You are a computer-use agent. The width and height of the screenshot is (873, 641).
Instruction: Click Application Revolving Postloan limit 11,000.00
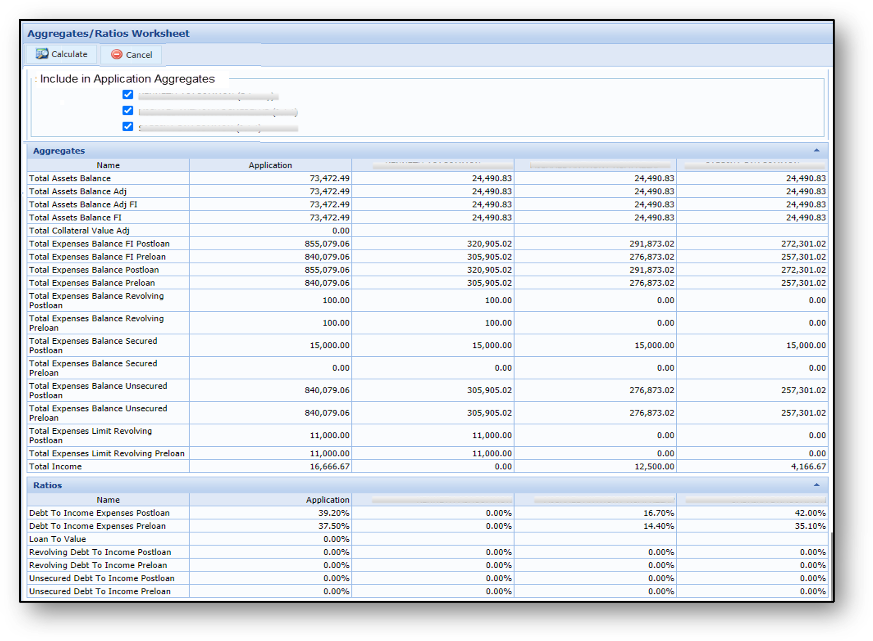pos(329,435)
